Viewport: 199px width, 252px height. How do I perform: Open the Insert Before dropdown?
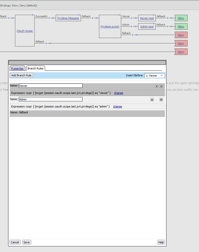pyautogui.click(x=154, y=76)
